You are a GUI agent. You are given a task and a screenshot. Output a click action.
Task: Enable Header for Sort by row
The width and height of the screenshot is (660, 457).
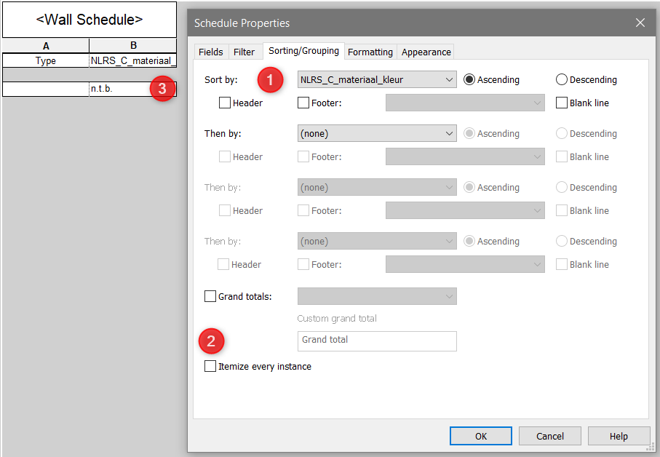(x=225, y=103)
